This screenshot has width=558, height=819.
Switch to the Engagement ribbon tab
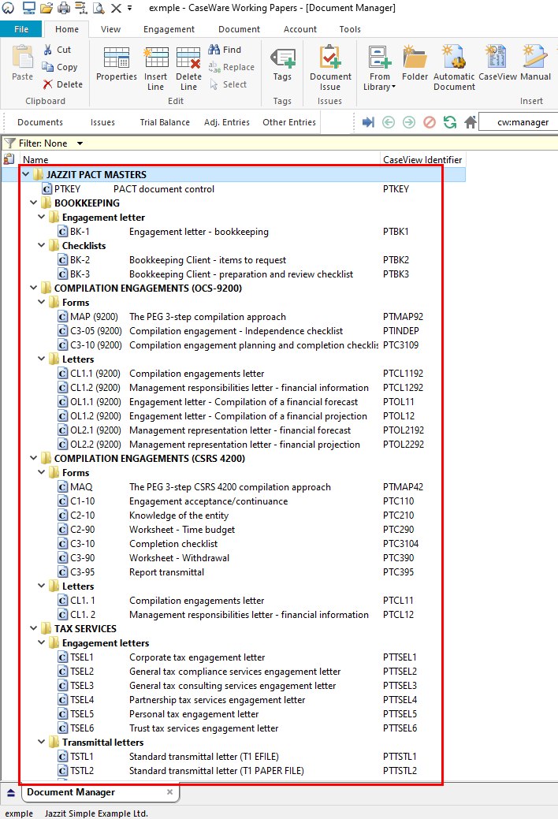coord(169,29)
